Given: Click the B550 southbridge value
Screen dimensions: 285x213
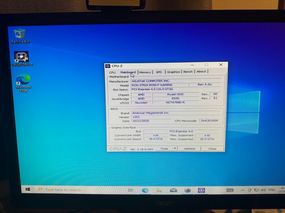Looking at the screenshot, I should click(x=175, y=99).
